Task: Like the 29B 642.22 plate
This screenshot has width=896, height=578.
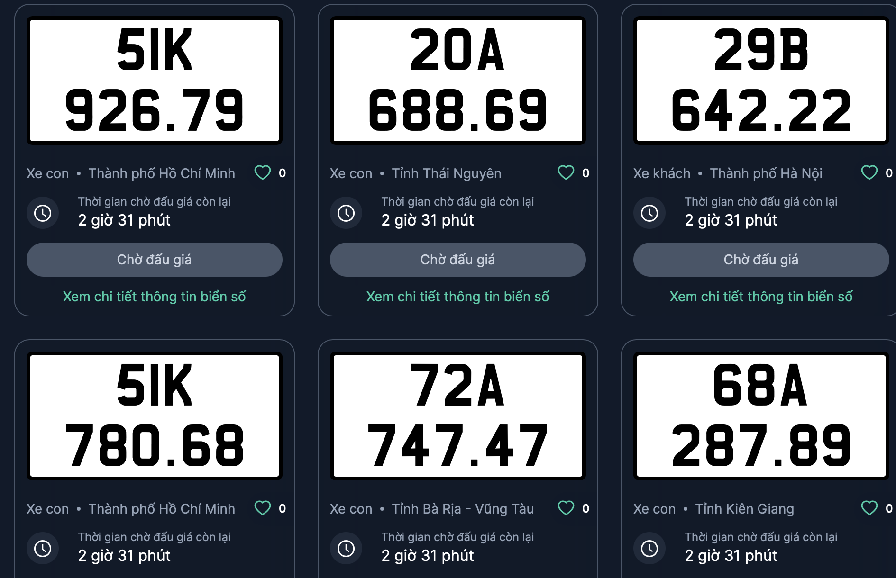Action: click(869, 173)
